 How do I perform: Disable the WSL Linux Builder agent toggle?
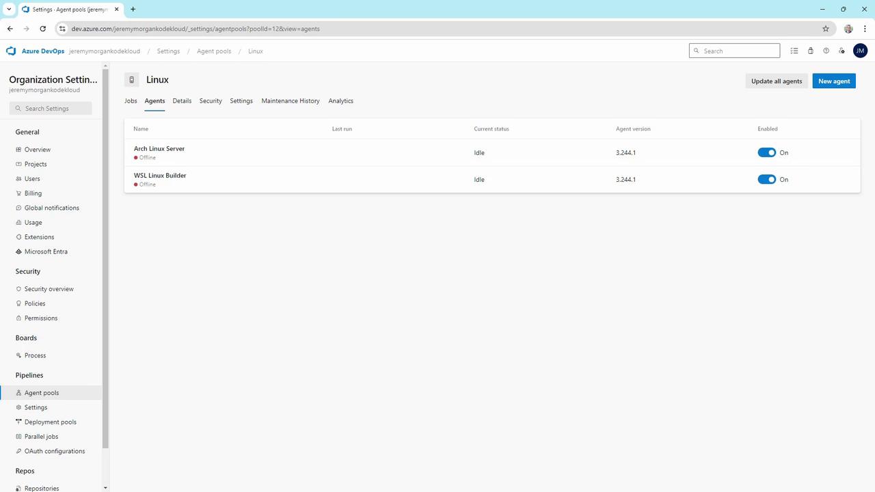pos(767,180)
